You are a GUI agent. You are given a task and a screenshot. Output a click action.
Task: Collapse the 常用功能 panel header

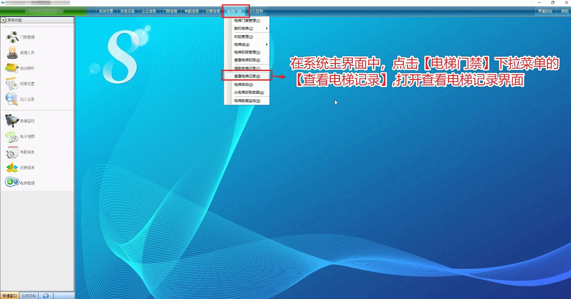click(x=4, y=20)
